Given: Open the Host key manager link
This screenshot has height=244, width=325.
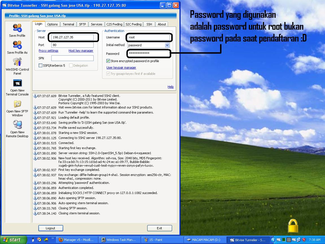Looking at the screenshot, I should click(x=81, y=51).
